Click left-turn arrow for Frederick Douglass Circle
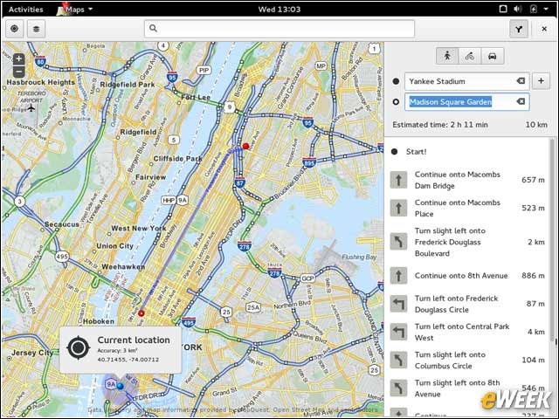Screen dimensions: 559x419 point(398,304)
